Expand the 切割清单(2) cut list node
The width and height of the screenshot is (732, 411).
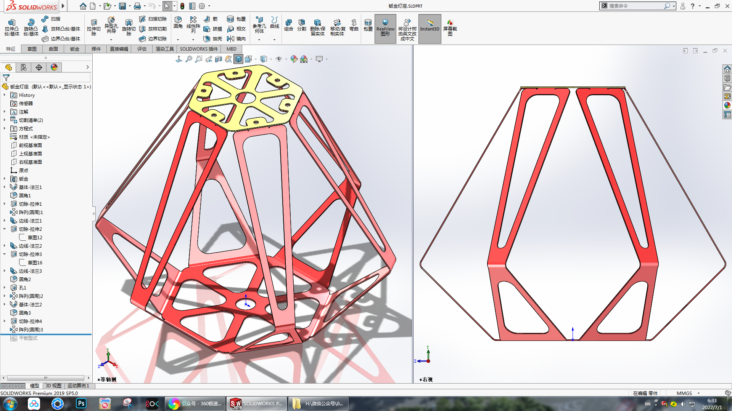[x=5, y=120]
